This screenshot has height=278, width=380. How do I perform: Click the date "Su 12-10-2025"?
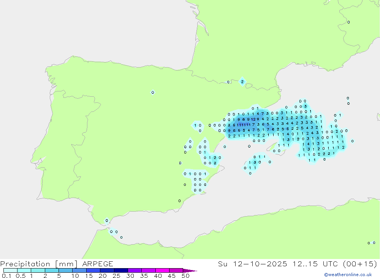252,264
